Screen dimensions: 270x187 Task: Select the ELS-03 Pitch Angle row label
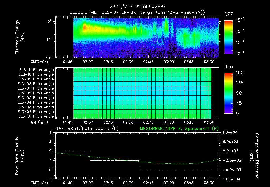click(36, 107)
